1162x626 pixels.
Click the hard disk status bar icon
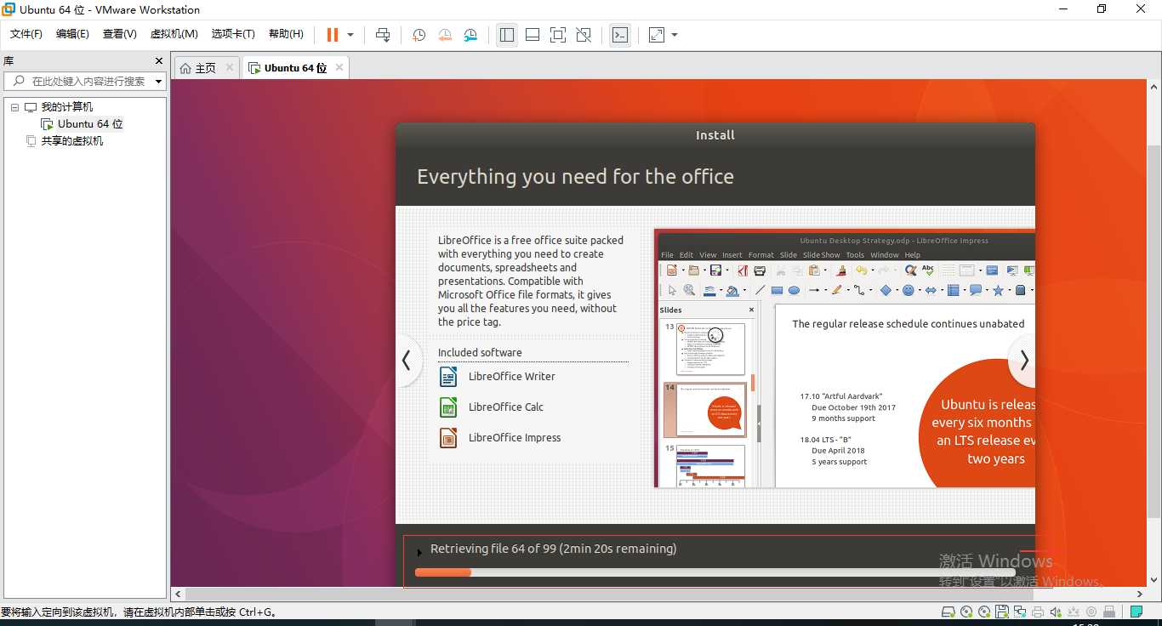click(x=948, y=612)
